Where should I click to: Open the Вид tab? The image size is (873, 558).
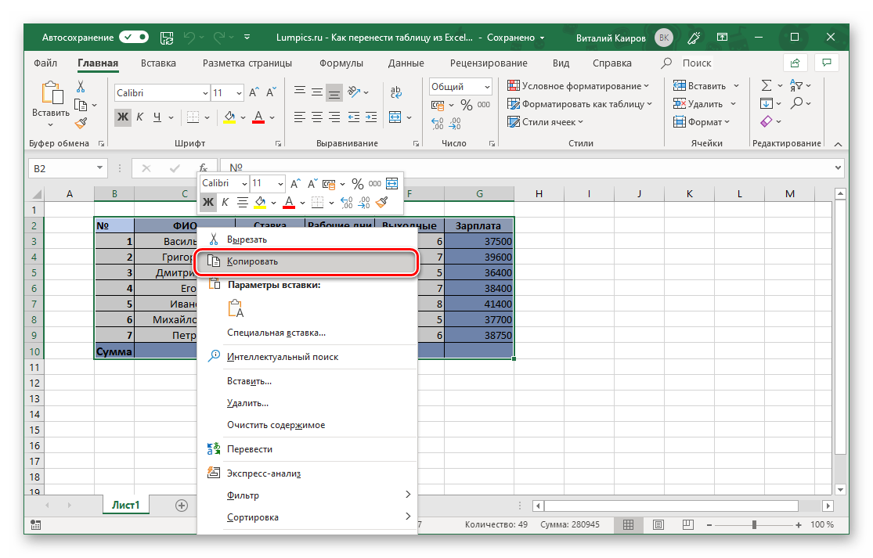(561, 63)
